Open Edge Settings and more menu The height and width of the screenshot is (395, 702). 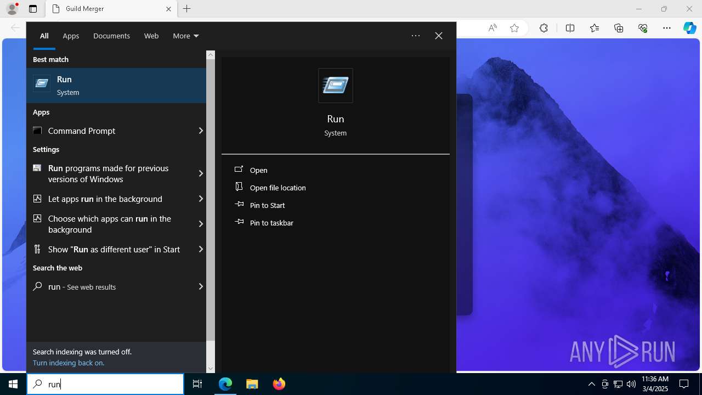667,28
